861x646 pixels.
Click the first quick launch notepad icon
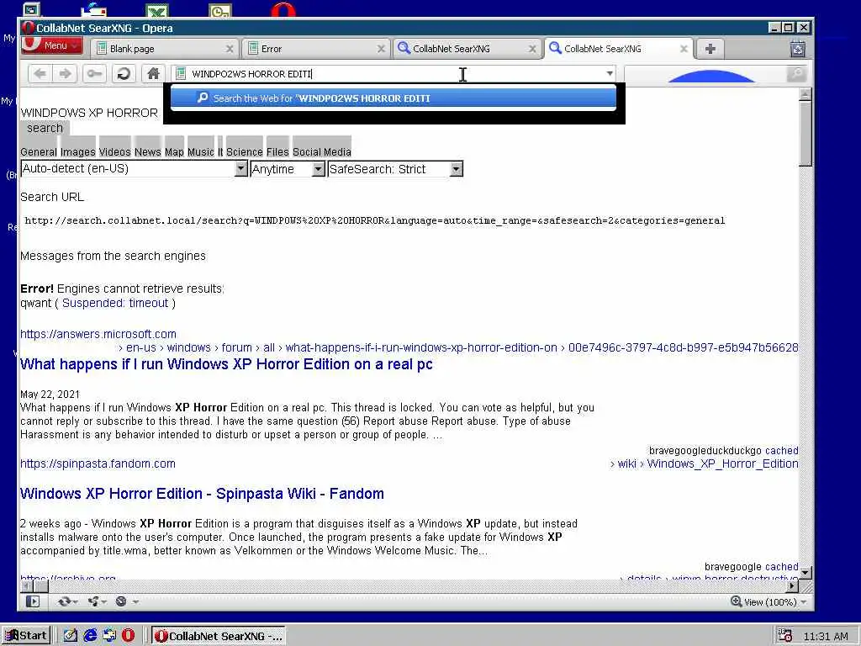[x=71, y=636]
